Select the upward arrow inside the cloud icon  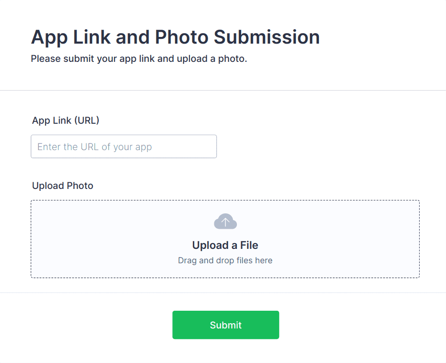(225, 220)
